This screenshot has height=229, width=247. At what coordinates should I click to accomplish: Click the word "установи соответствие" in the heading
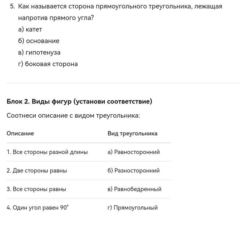[113, 102]
